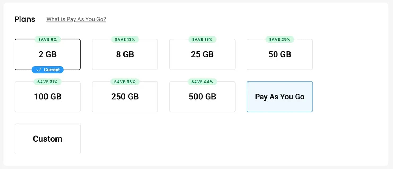Switch to the 100 GB plan

[x=48, y=97]
